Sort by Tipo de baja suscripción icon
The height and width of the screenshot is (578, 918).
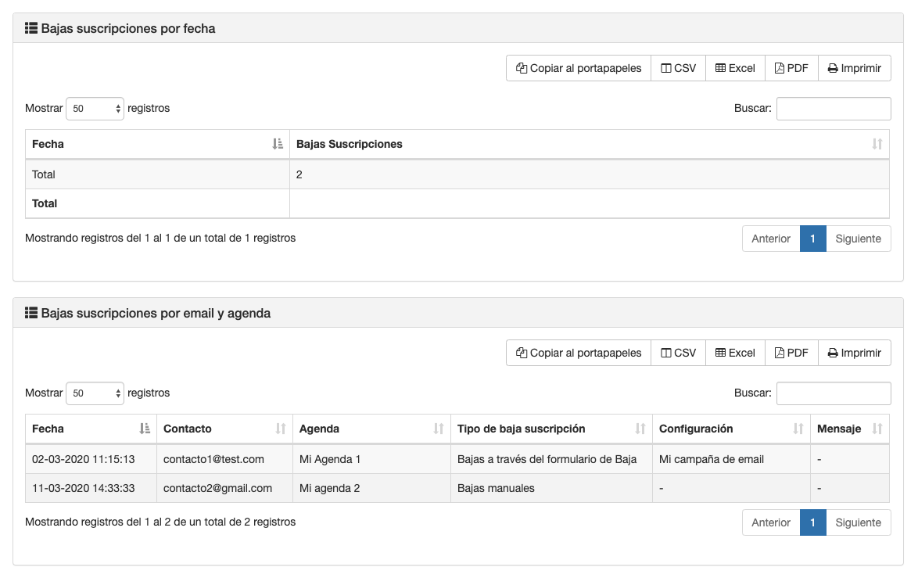pos(640,429)
